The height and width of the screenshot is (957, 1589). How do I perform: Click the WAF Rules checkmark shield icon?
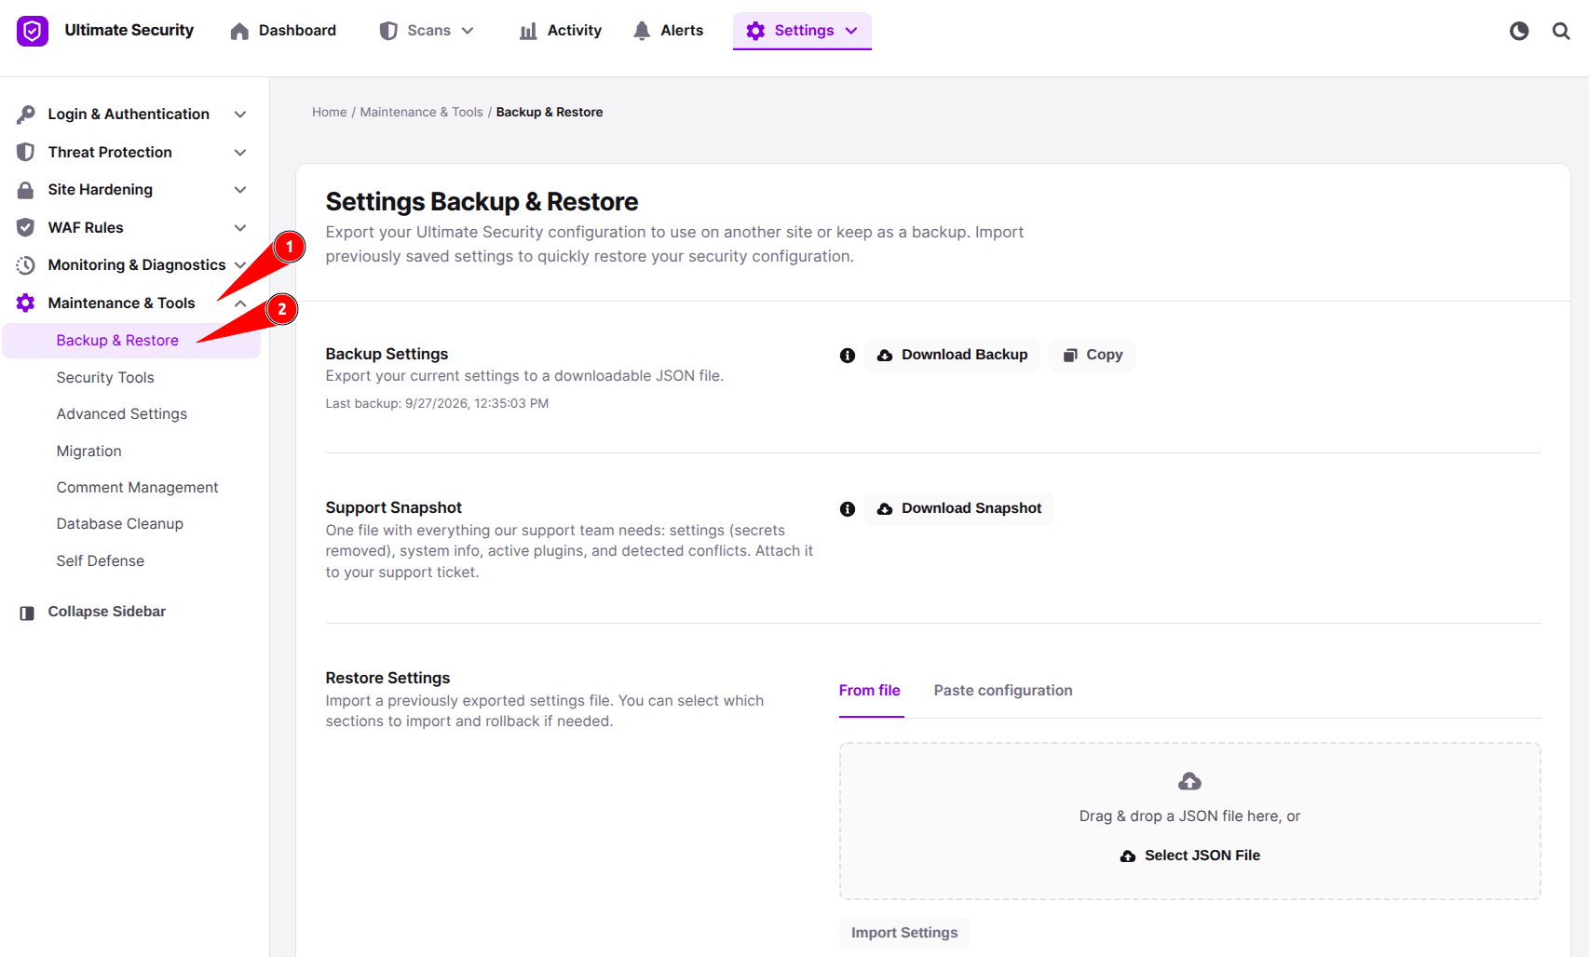[26, 227]
